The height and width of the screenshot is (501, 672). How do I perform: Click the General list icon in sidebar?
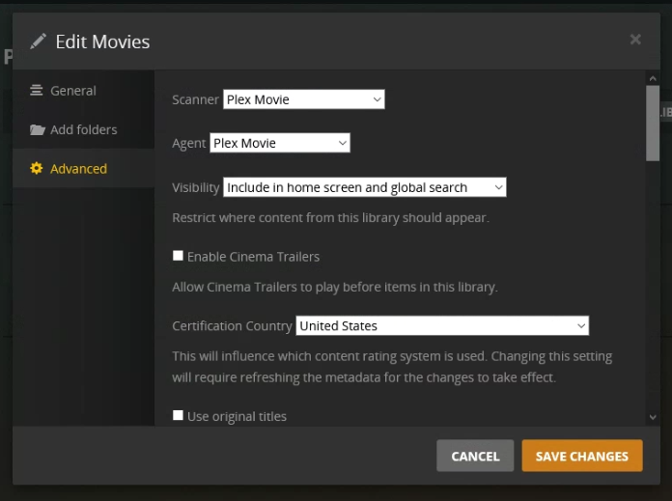[37, 91]
